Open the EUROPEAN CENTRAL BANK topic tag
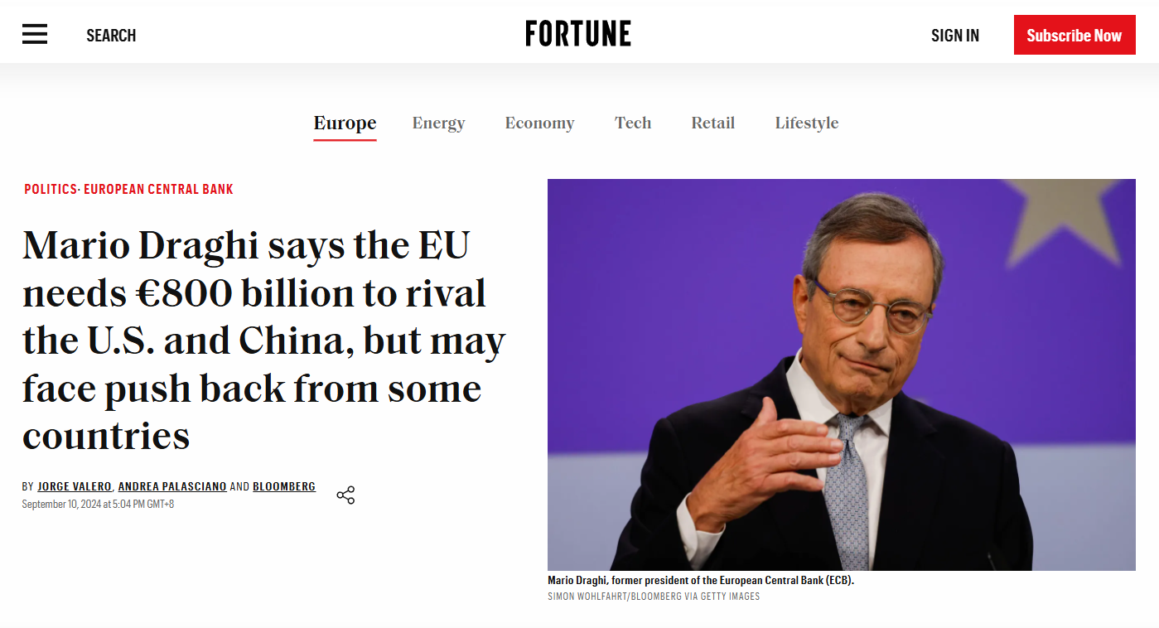 click(158, 190)
